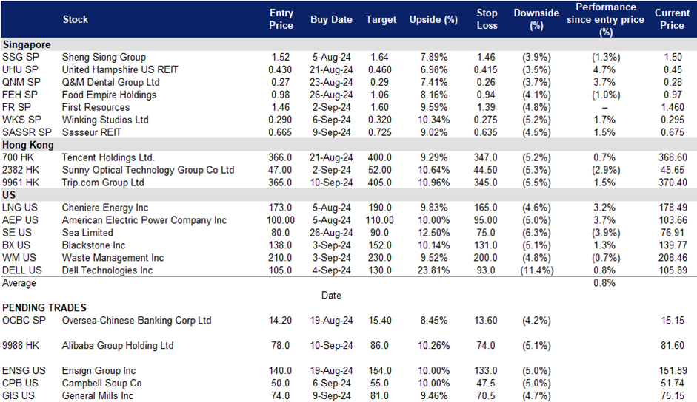
Task: Click ticker SSG SP
Action: point(21,57)
